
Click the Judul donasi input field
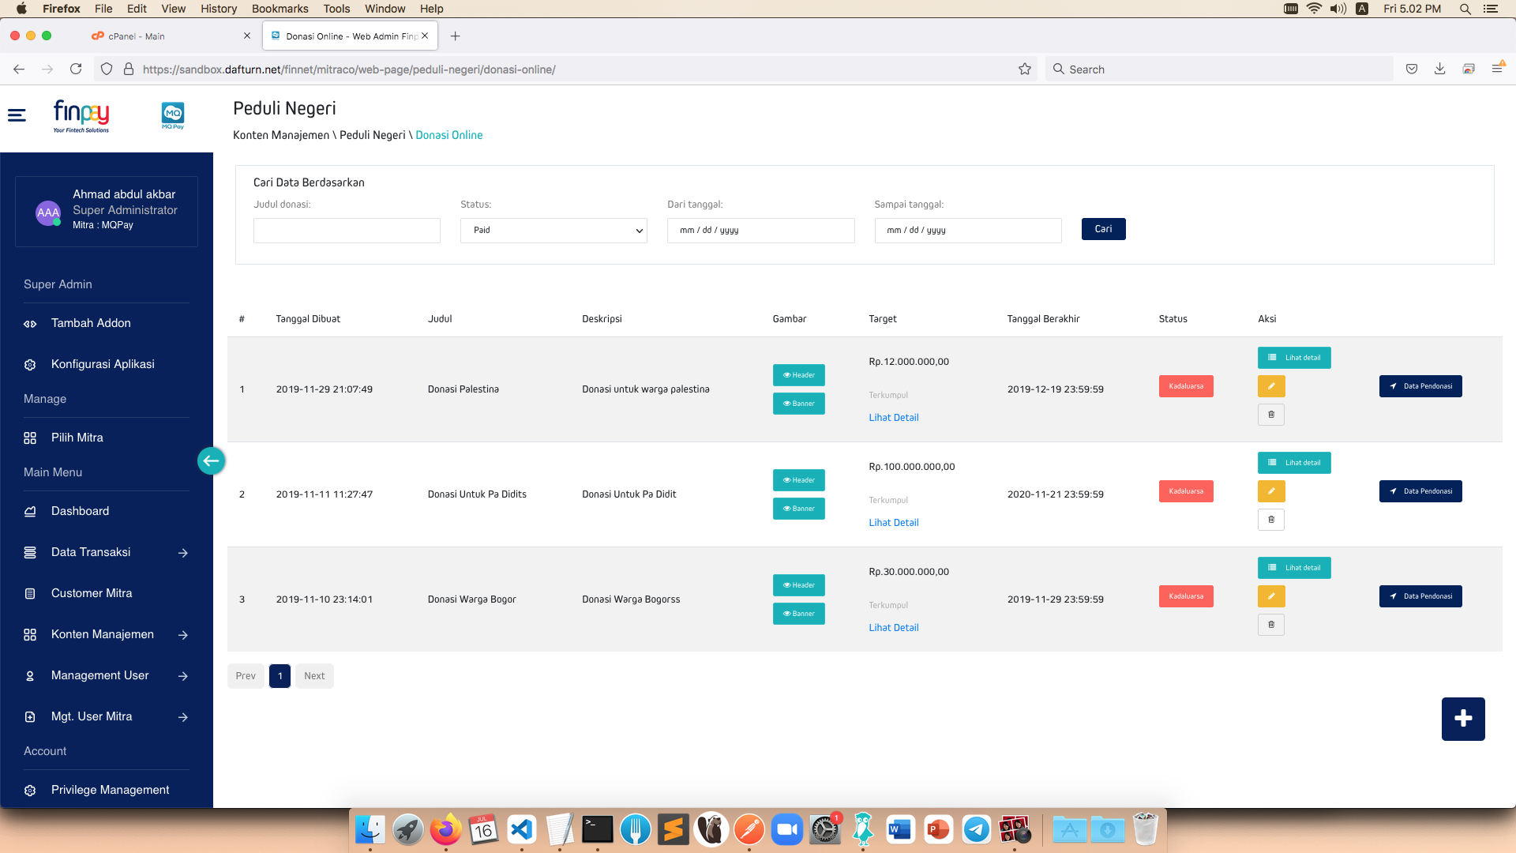pos(347,231)
